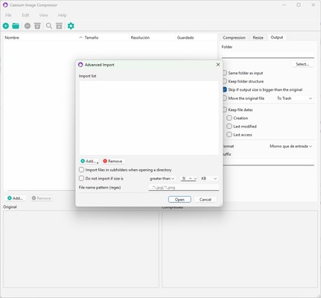
Task: Check the Last modified checkbox
Action: 229,126
